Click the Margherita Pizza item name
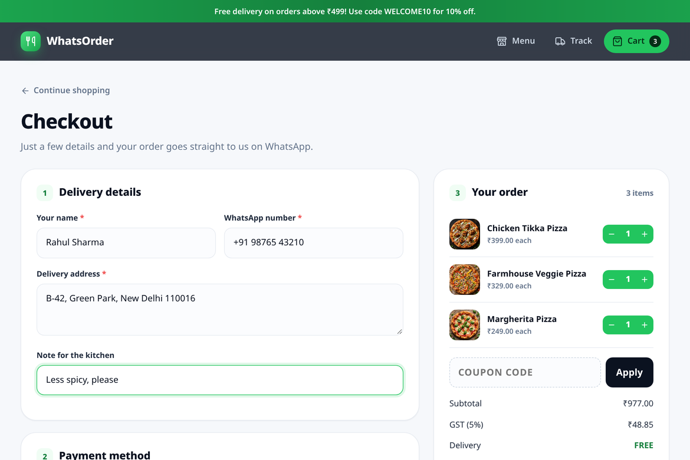 tap(521, 319)
